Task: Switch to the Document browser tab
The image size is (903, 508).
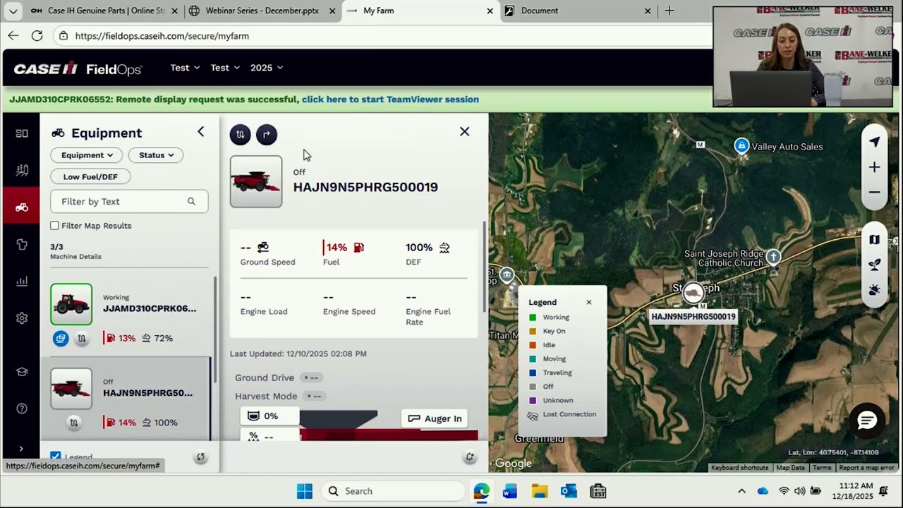Action: pyautogui.click(x=577, y=11)
